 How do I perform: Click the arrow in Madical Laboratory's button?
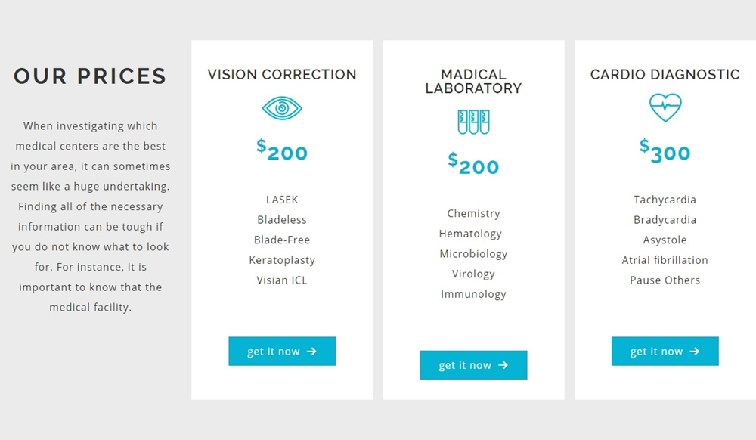[x=503, y=365]
